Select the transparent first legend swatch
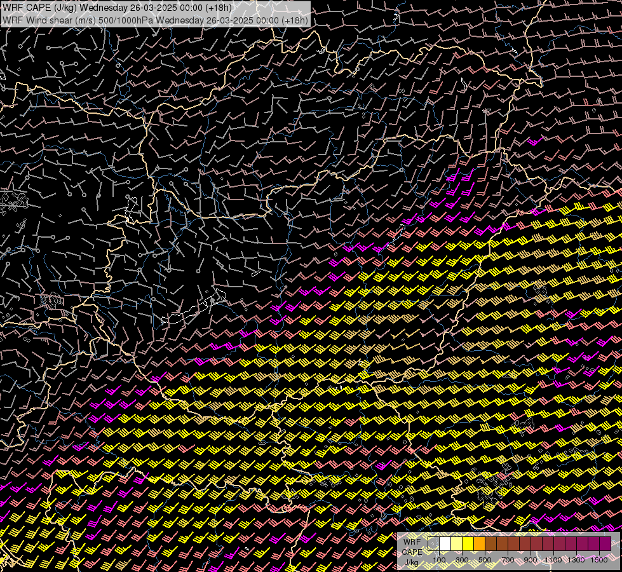The width and height of the screenshot is (622, 572). (433, 544)
